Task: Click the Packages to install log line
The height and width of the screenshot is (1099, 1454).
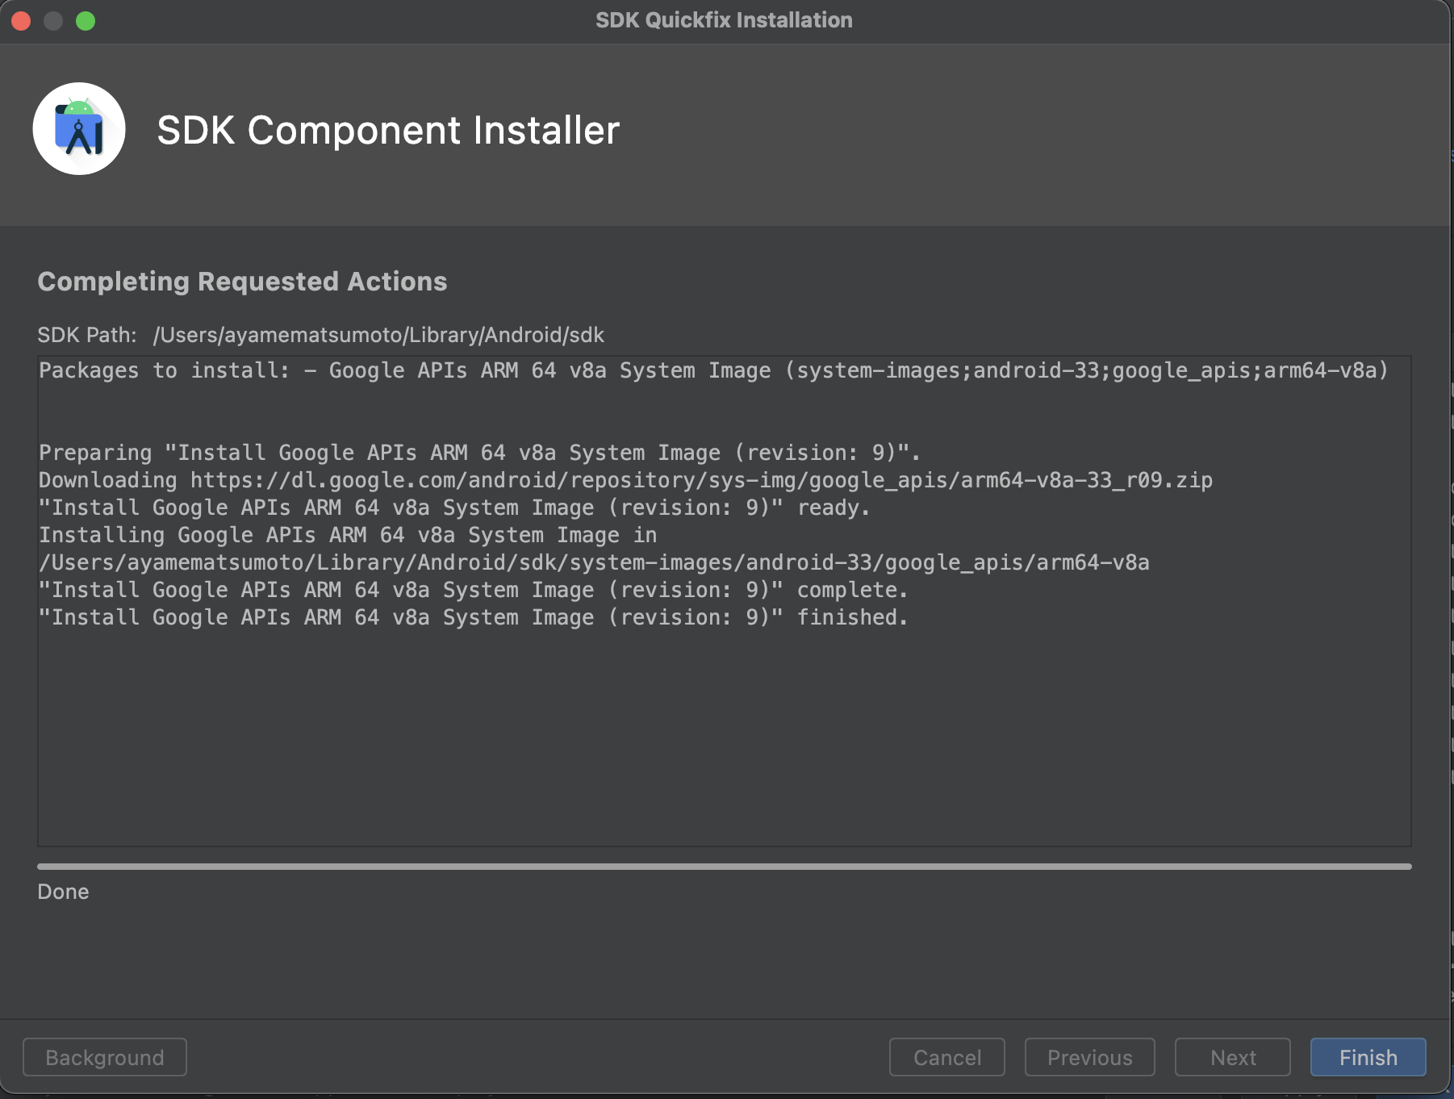Action: (714, 370)
